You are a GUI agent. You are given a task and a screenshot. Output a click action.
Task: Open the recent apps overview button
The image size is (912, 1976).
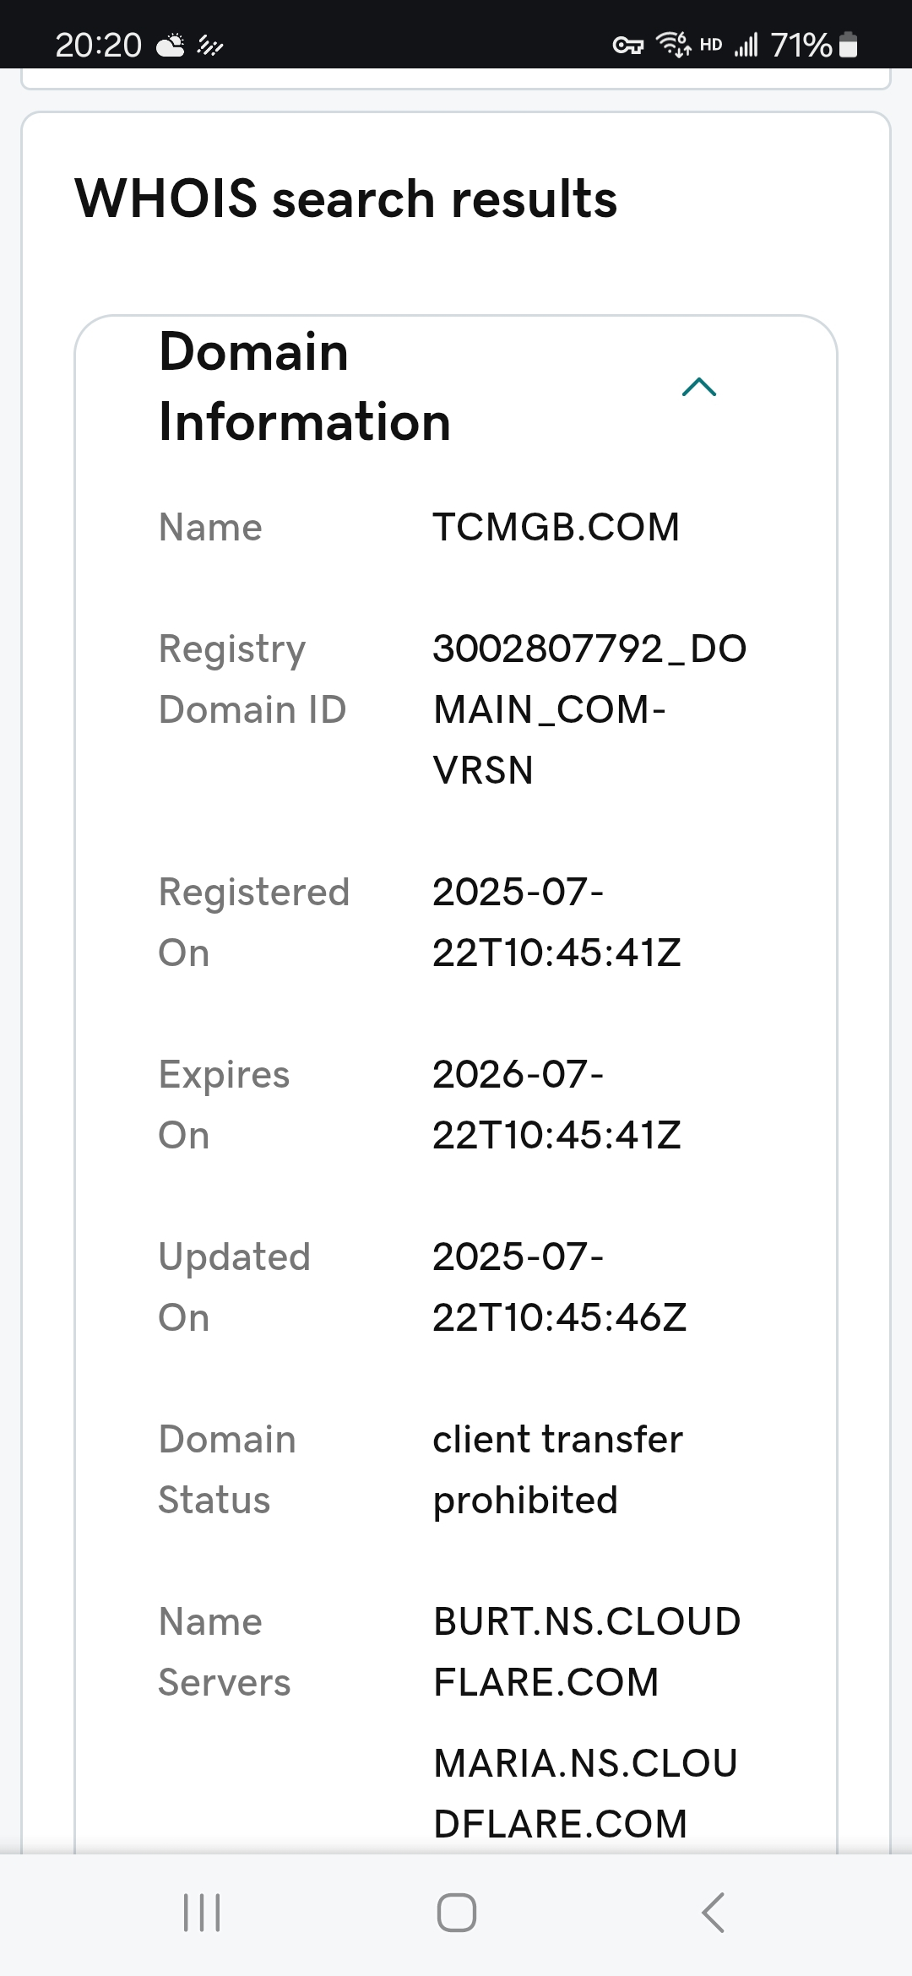(202, 1912)
